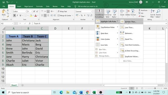Toggle Bottom Align
This screenshot has width=168, height=95.
click(x=48, y=11)
